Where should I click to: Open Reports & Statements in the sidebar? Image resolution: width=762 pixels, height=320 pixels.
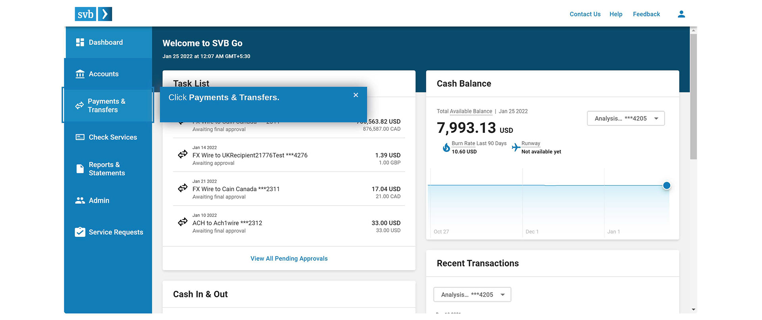pos(108,169)
